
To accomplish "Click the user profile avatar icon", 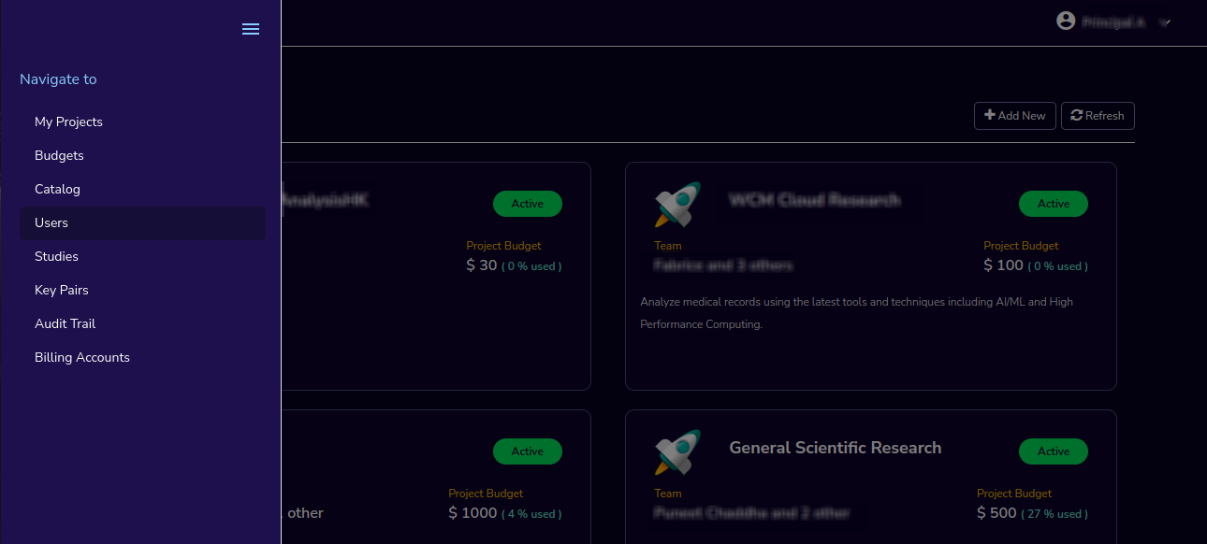I will pos(1066,21).
